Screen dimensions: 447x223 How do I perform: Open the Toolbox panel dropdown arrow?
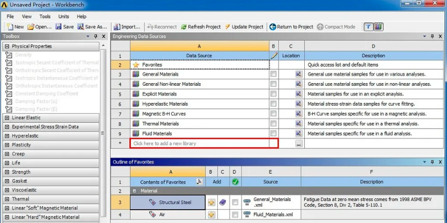coord(88,36)
